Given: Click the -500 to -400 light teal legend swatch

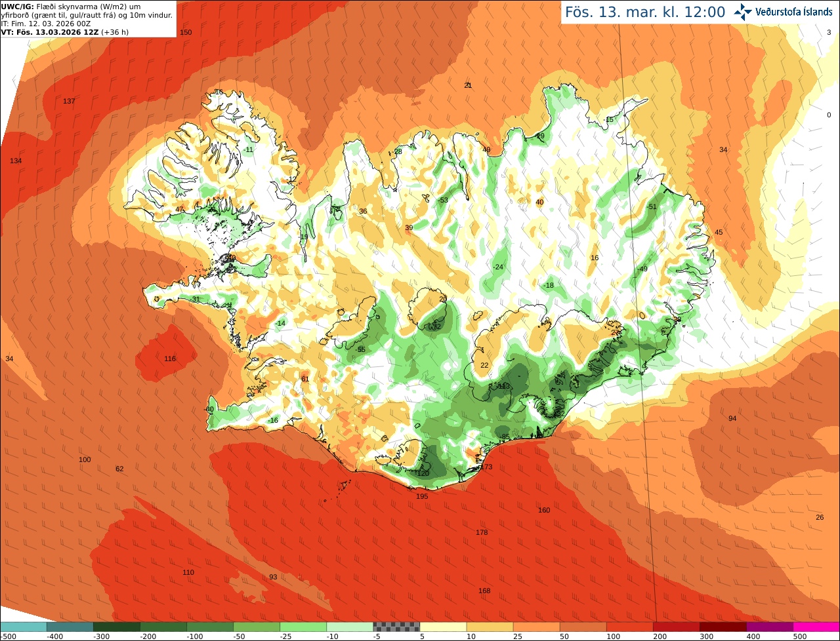Looking at the screenshot, I should click(23, 626).
